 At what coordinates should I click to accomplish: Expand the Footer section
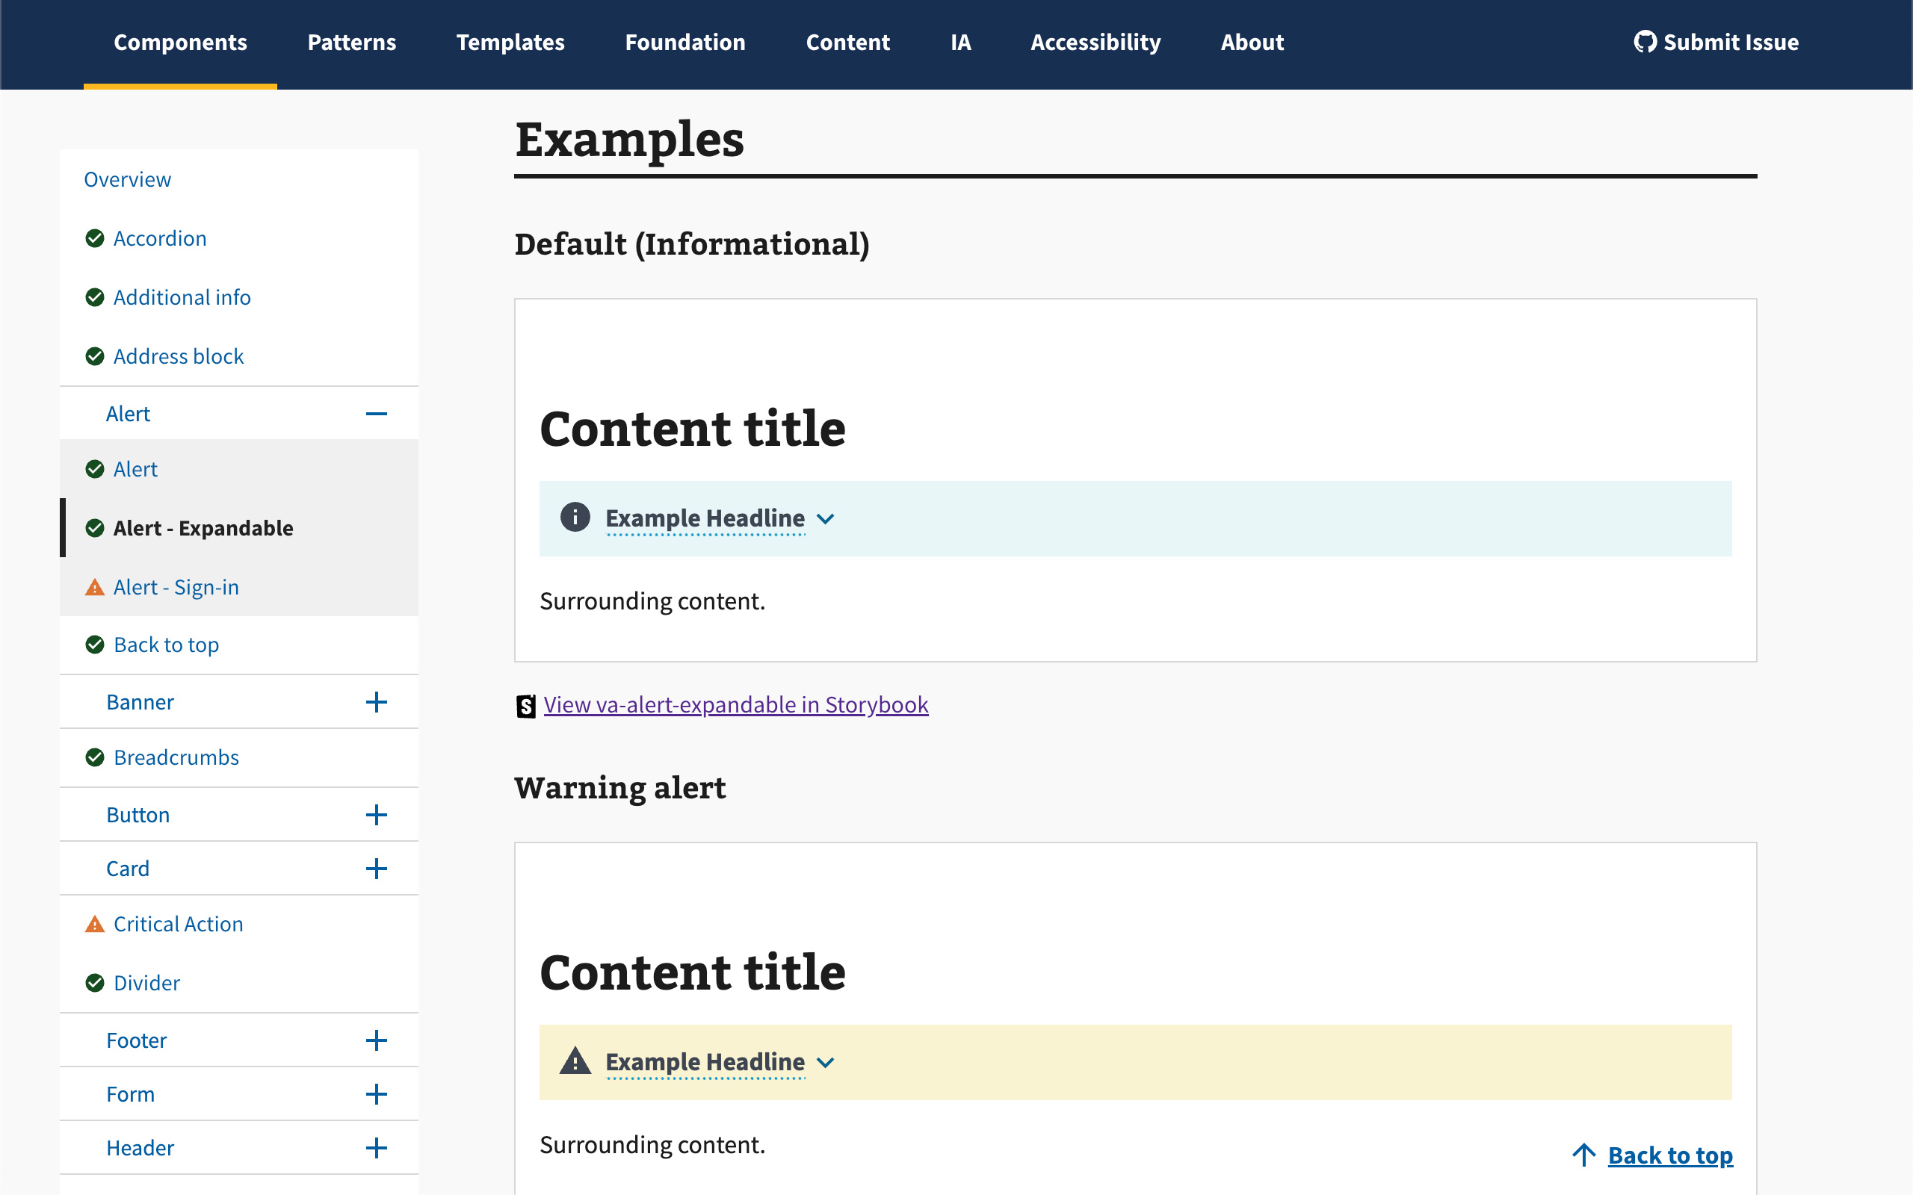(377, 1040)
